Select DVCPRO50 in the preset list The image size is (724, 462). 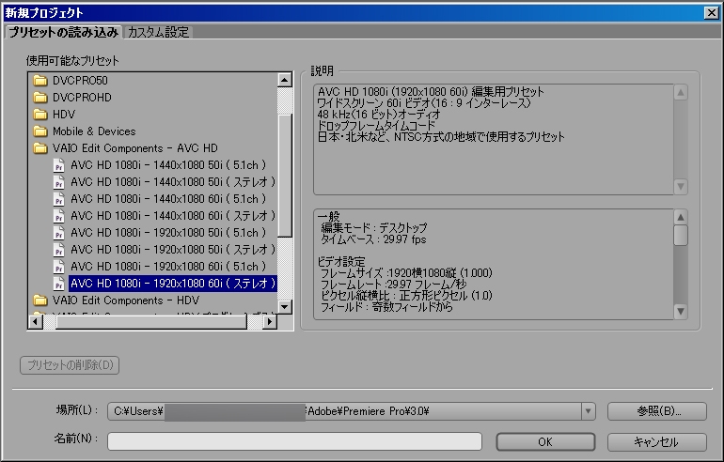click(80, 81)
